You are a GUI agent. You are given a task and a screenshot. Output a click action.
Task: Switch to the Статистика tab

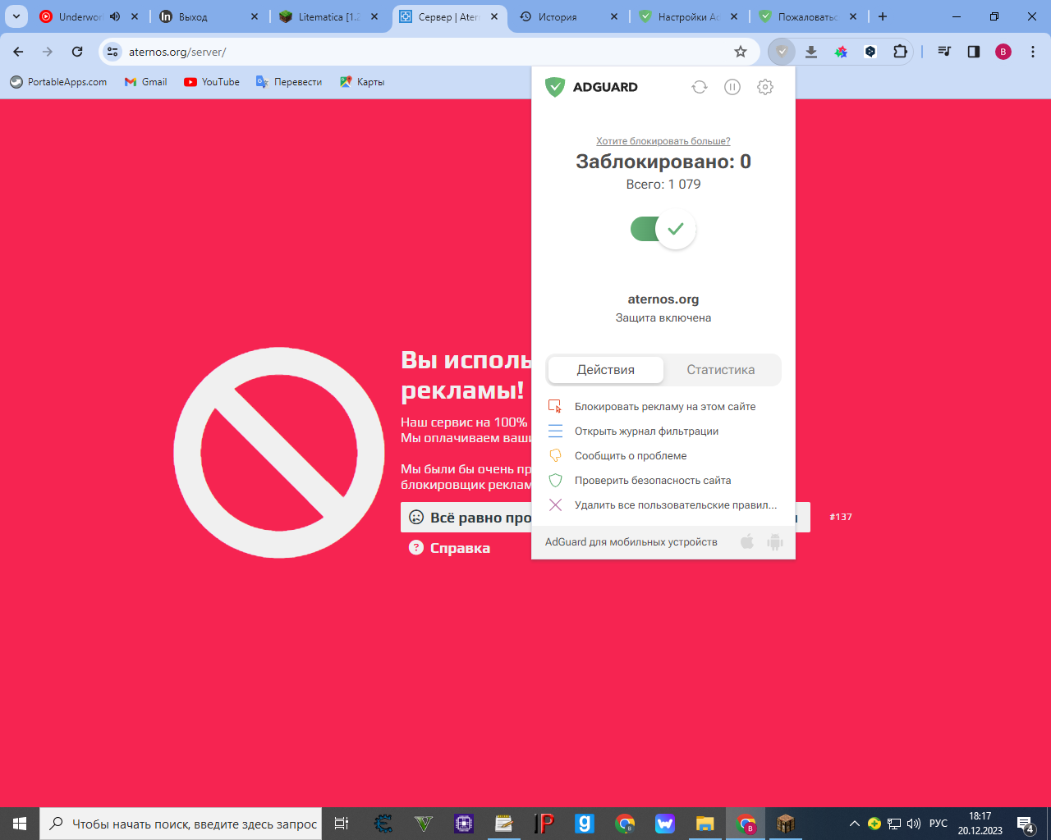722,370
